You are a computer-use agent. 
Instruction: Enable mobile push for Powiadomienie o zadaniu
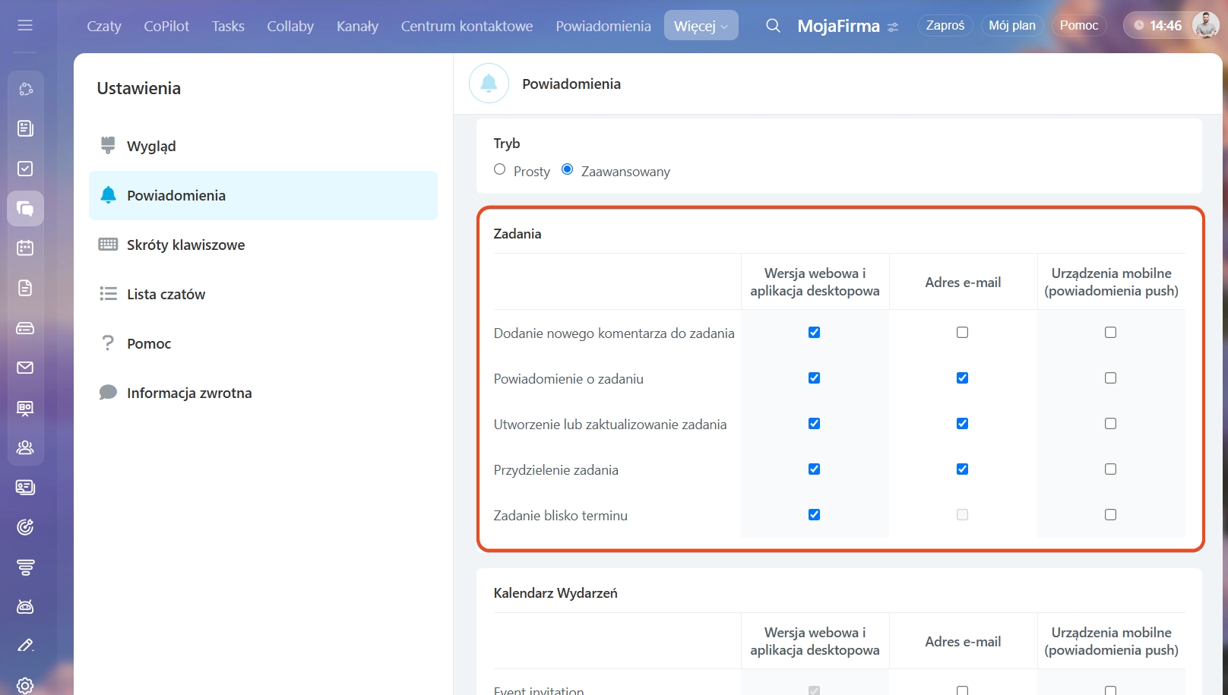point(1110,378)
